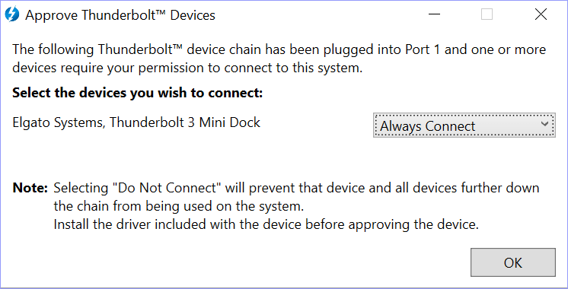
Task: Confirm with the OK button
Action: click(513, 262)
